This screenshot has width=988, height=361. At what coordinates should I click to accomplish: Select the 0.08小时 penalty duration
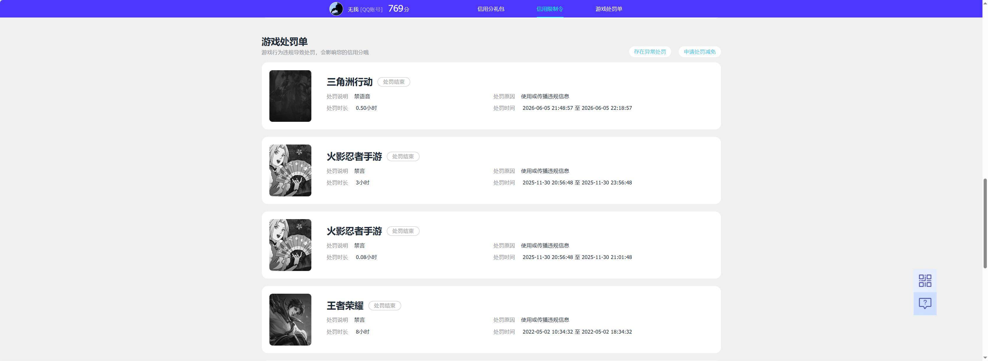tap(366, 257)
